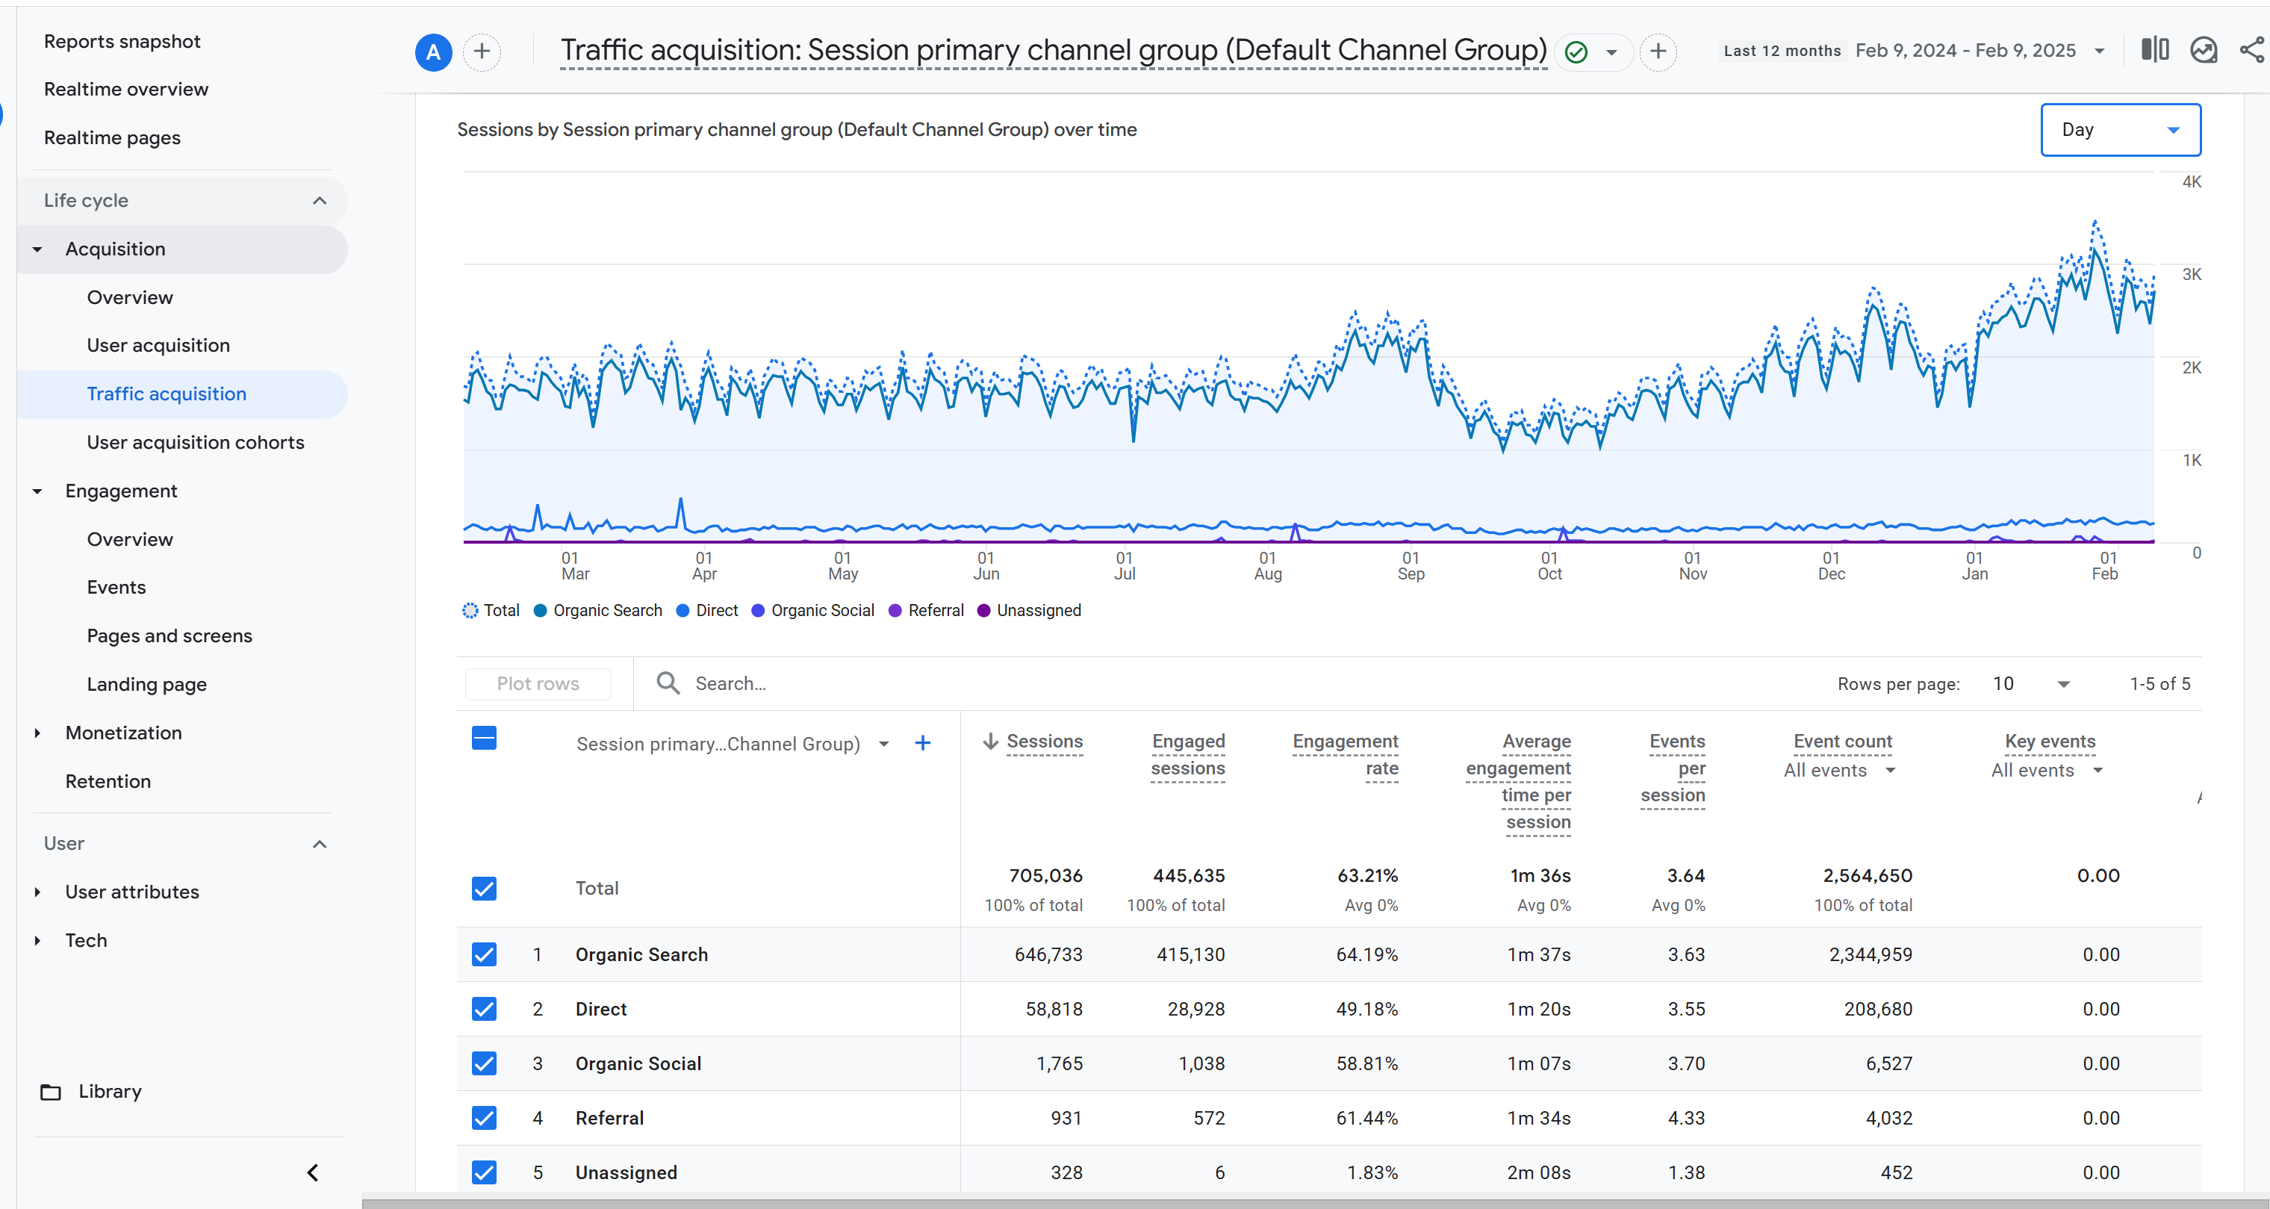
Task: Uncheck the Total row checkbox
Action: 484,888
